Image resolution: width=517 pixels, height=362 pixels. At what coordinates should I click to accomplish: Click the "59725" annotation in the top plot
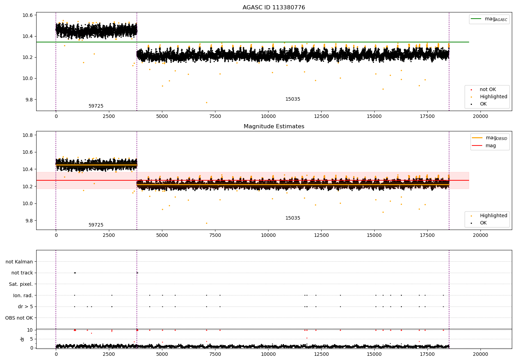point(96,106)
